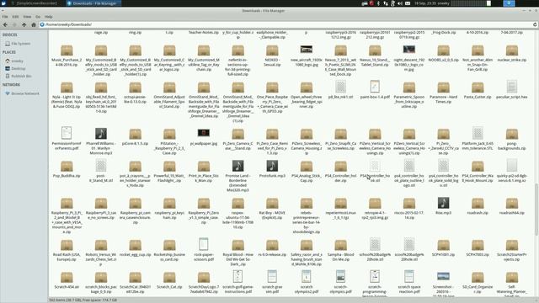This screenshot has height=303, width=539.
Task: Select the SCPH1001.zip archive
Action: pyautogui.click(x=444, y=245)
